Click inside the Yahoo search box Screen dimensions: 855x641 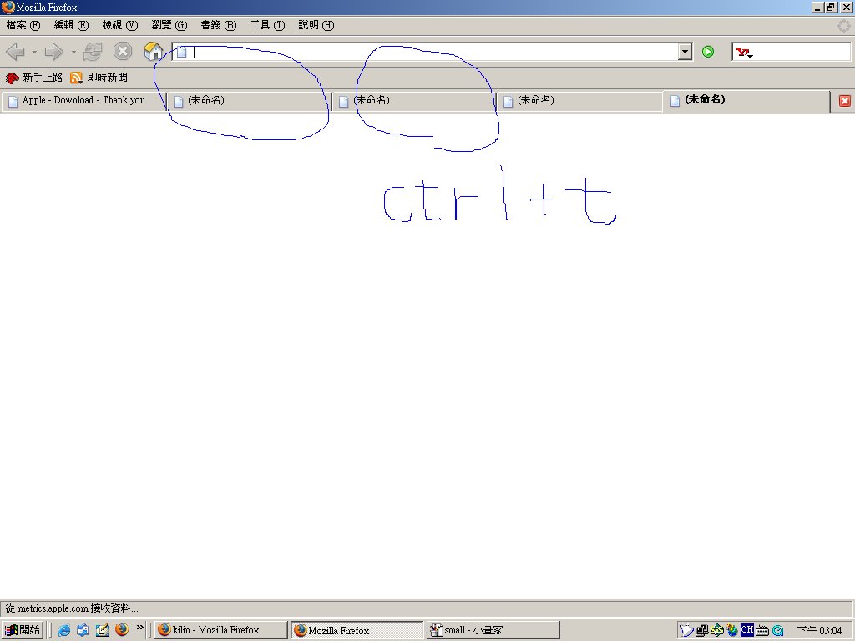coord(802,52)
